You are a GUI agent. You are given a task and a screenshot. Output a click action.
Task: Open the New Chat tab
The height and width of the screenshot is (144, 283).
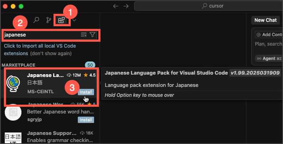[x=266, y=20]
